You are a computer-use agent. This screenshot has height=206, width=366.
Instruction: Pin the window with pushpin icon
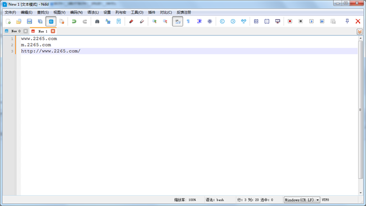tap(347, 21)
